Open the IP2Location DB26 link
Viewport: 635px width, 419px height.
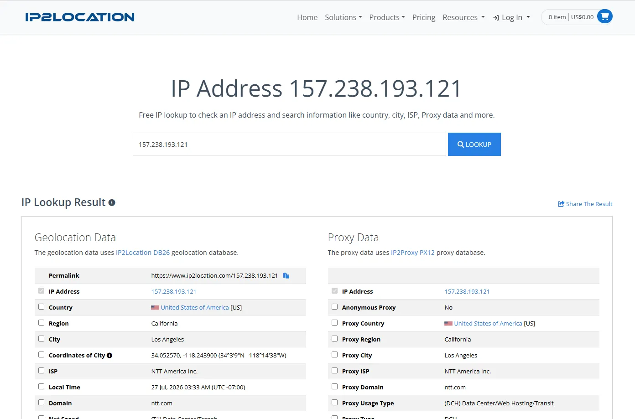143,253
